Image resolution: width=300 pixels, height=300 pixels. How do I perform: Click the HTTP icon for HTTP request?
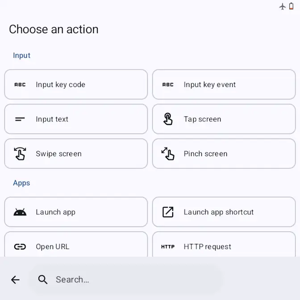pyautogui.click(x=168, y=246)
